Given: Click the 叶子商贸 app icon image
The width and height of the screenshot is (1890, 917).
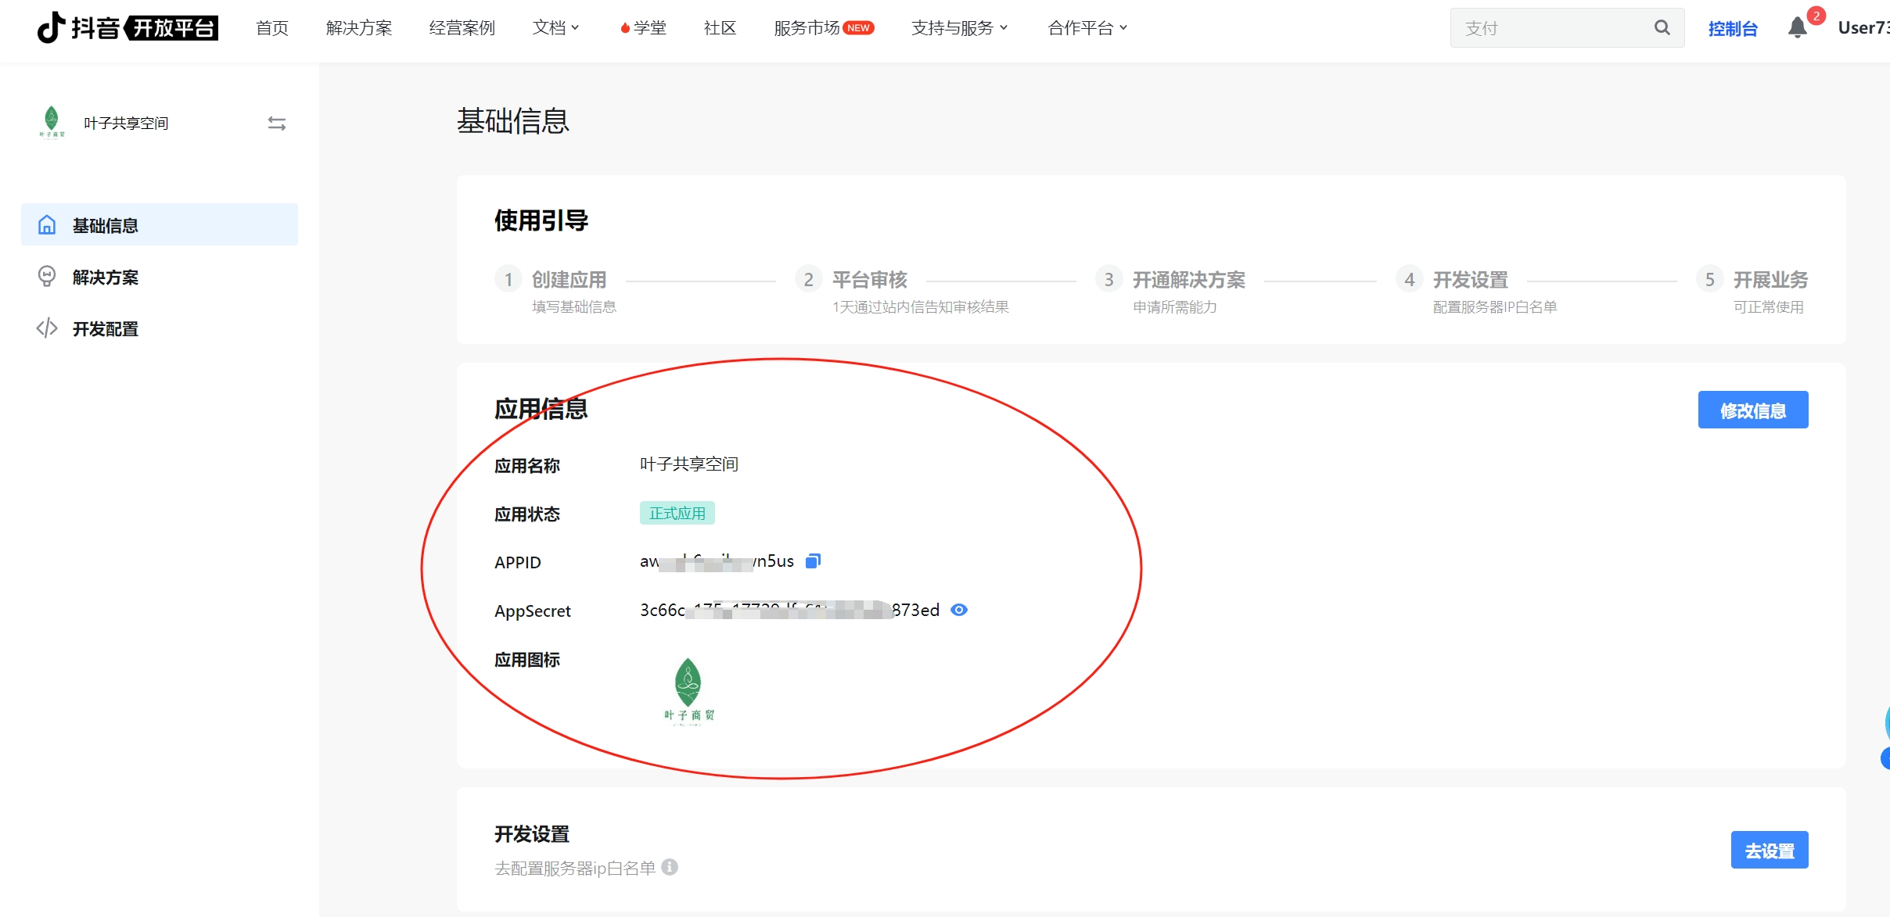Looking at the screenshot, I should coord(688,692).
